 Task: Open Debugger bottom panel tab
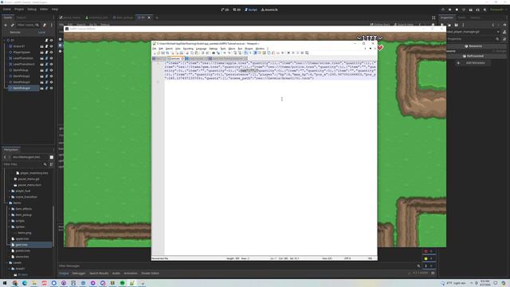tap(79, 273)
